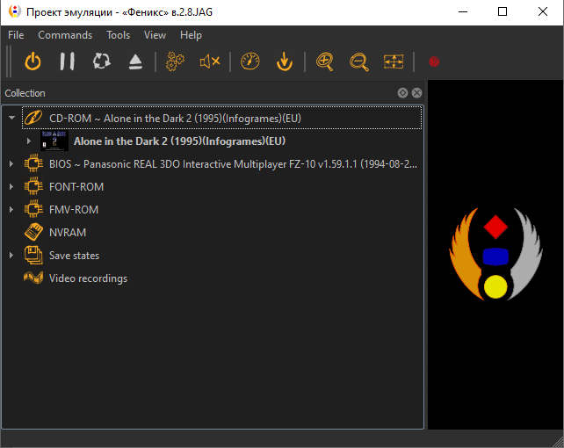Click the Phoenix logo in the display area
The width and height of the screenshot is (564, 448).
pyautogui.click(x=495, y=254)
